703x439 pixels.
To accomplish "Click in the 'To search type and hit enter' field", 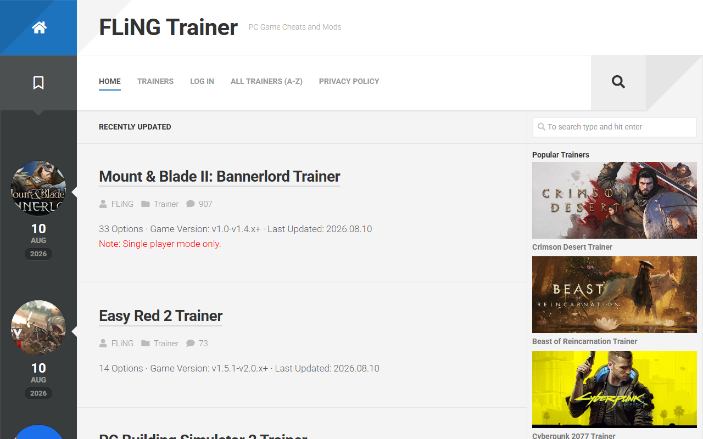I will point(615,127).
